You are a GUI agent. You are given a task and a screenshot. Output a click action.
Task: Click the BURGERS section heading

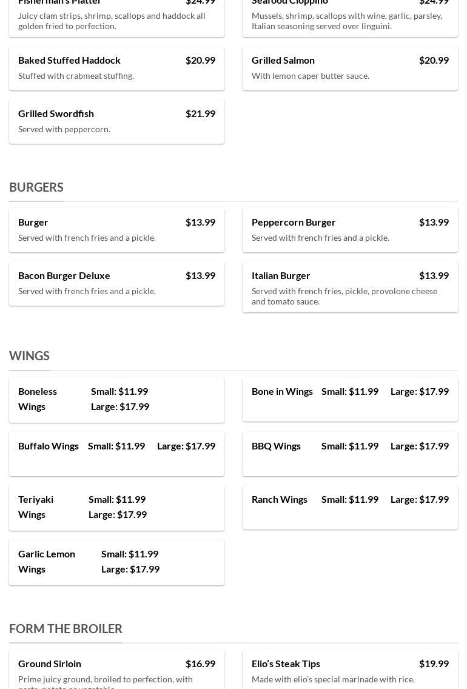pyautogui.click(x=36, y=187)
